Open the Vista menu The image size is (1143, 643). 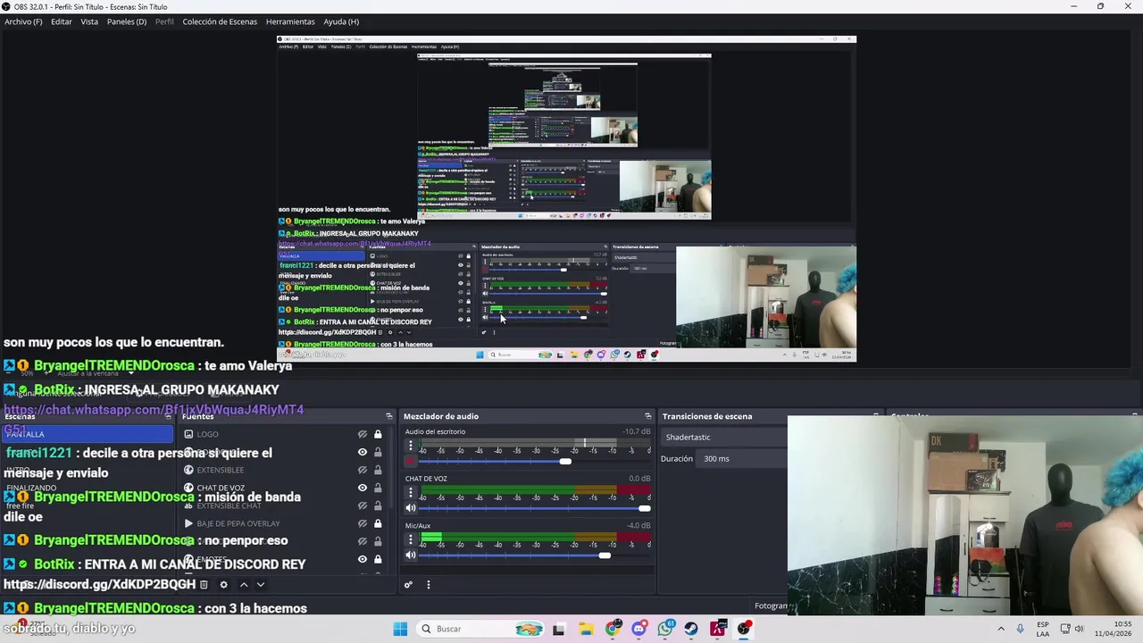click(x=89, y=21)
